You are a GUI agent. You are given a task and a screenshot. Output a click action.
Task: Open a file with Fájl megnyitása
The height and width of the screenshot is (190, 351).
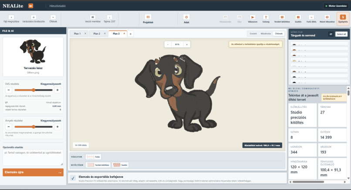pos(11,19)
